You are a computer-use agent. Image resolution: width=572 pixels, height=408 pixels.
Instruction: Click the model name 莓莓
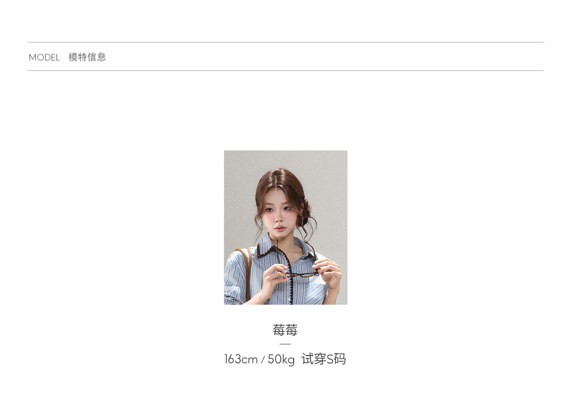click(x=285, y=330)
